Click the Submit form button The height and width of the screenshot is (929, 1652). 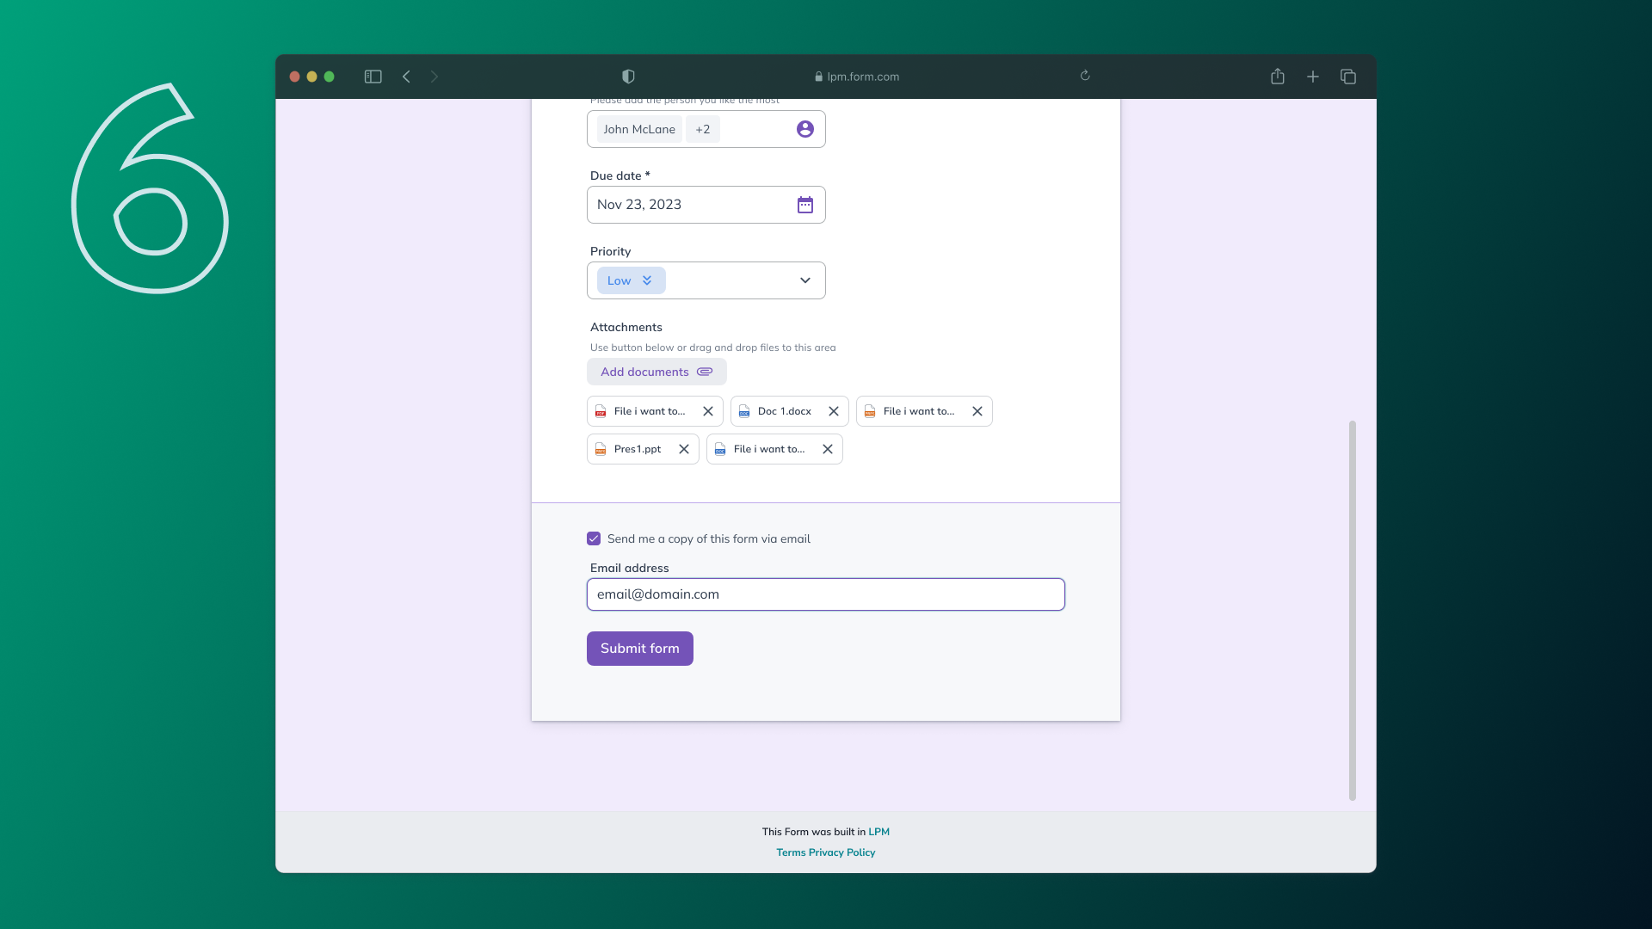click(640, 649)
